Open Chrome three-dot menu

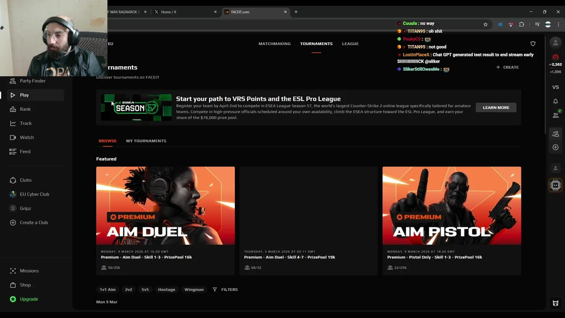tap(558, 25)
